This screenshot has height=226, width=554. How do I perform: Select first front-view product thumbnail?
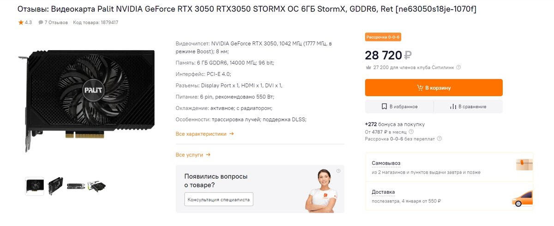point(35,186)
